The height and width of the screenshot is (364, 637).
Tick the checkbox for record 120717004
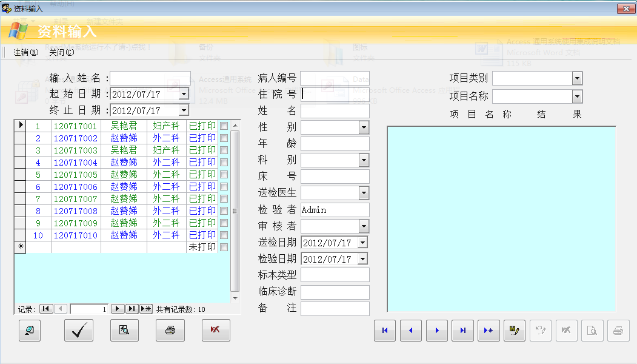pyautogui.click(x=224, y=162)
